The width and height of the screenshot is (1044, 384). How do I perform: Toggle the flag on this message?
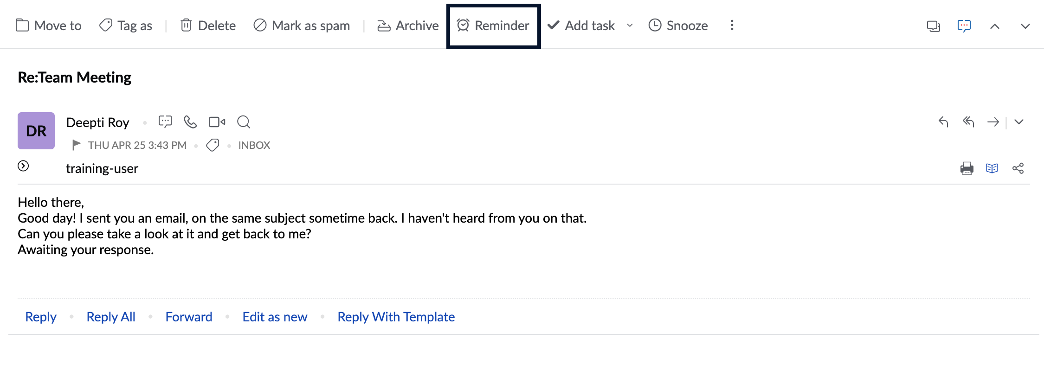tap(77, 145)
